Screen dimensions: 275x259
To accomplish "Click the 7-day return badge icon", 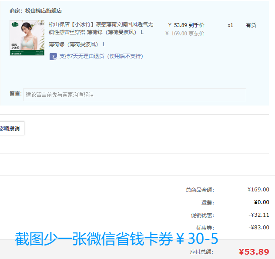I will (x=53, y=57).
